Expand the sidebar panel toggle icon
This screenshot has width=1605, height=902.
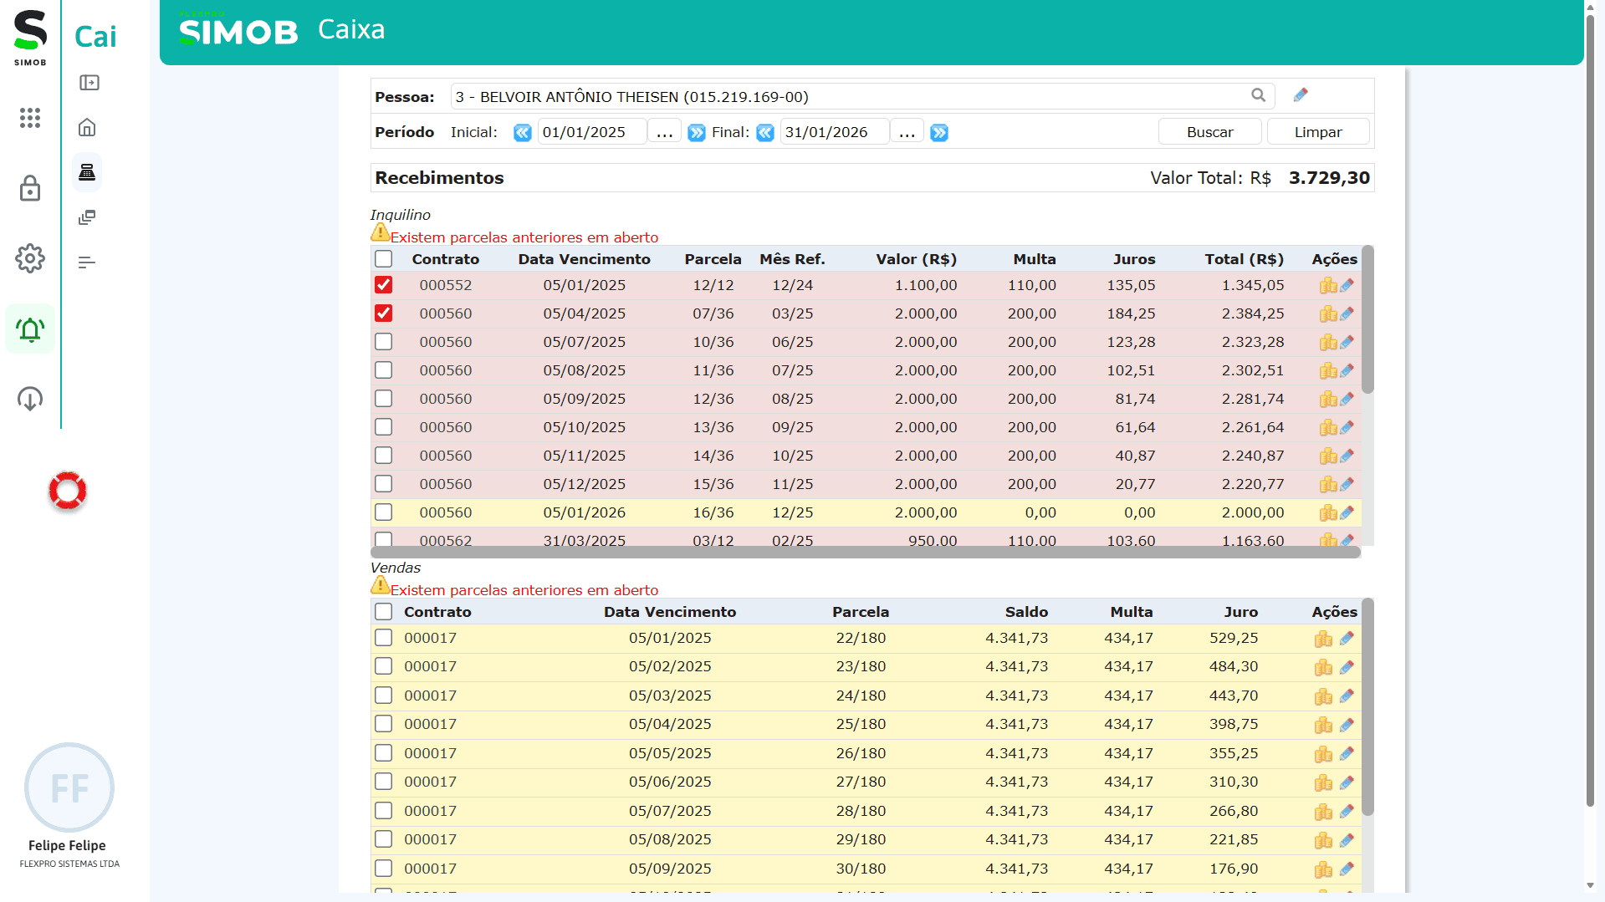[x=89, y=83]
